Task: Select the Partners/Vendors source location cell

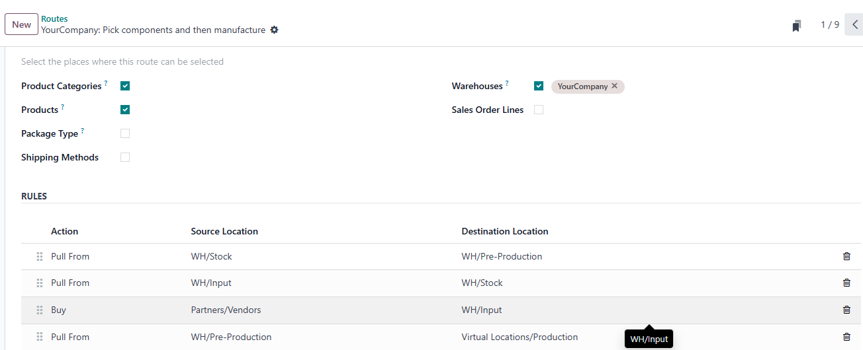Action: [226, 310]
